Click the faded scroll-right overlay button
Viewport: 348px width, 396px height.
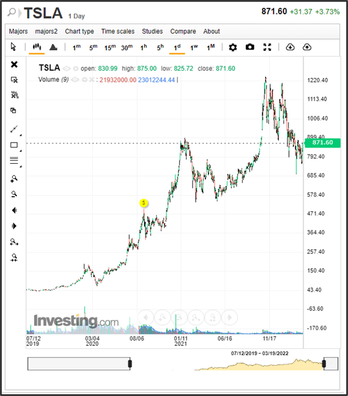(x=229, y=317)
